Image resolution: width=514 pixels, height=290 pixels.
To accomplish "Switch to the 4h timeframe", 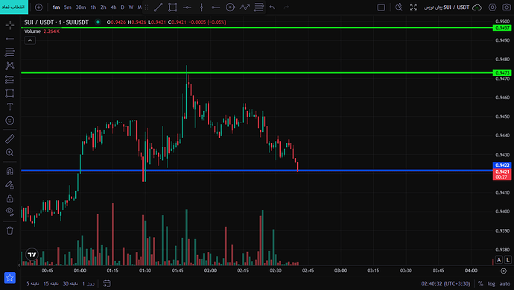I will [x=113, y=7].
